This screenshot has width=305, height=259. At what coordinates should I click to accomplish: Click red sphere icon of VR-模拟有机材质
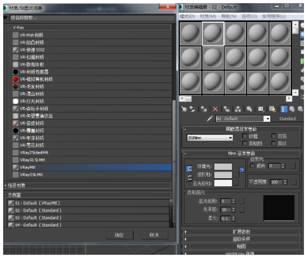tap(15, 79)
